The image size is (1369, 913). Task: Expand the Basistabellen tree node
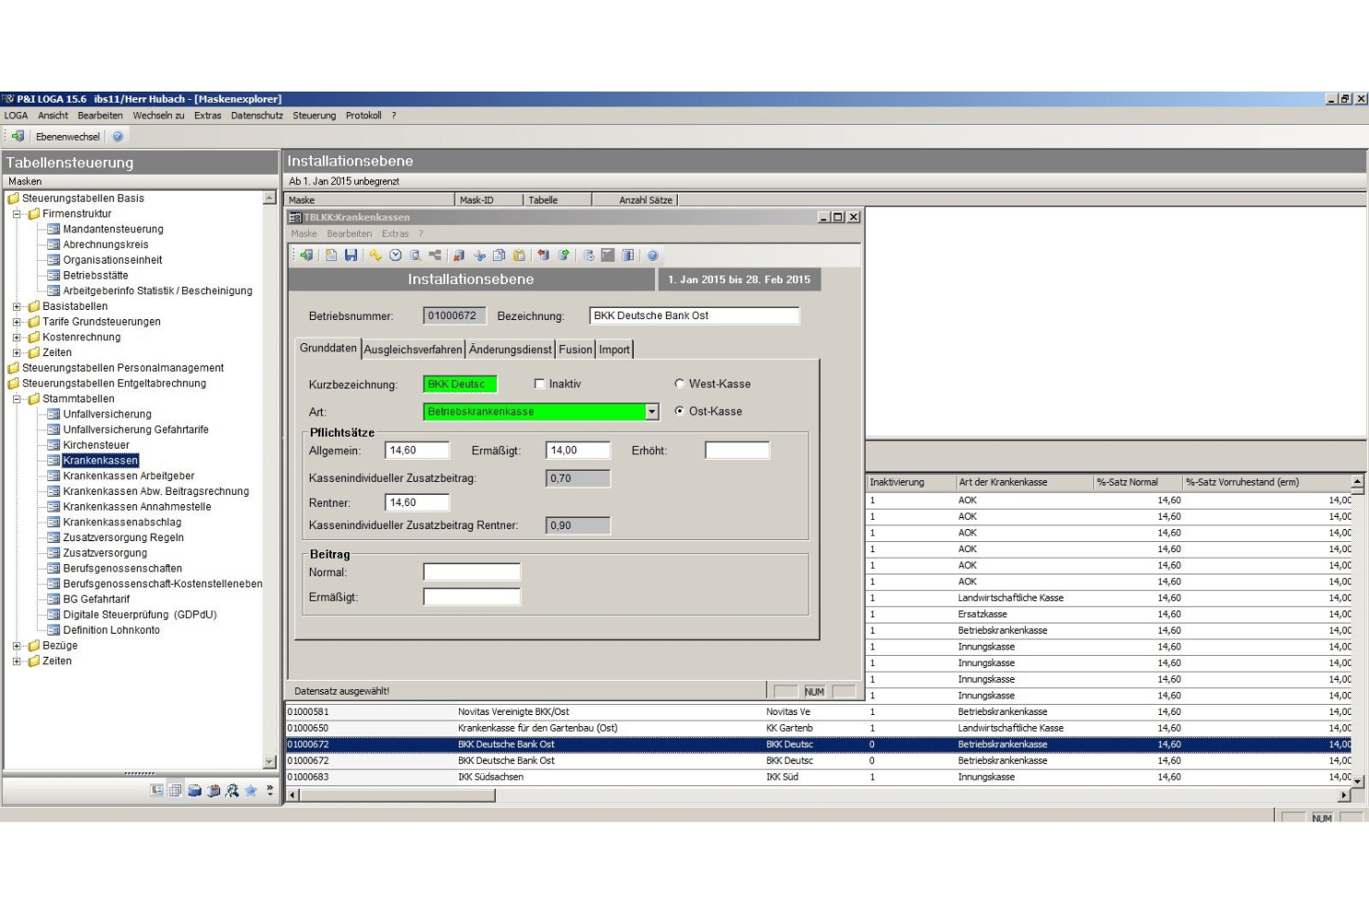pyautogui.click(x=17, y=306)
